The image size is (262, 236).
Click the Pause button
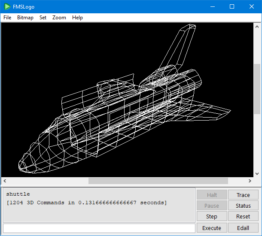[212, 206]
